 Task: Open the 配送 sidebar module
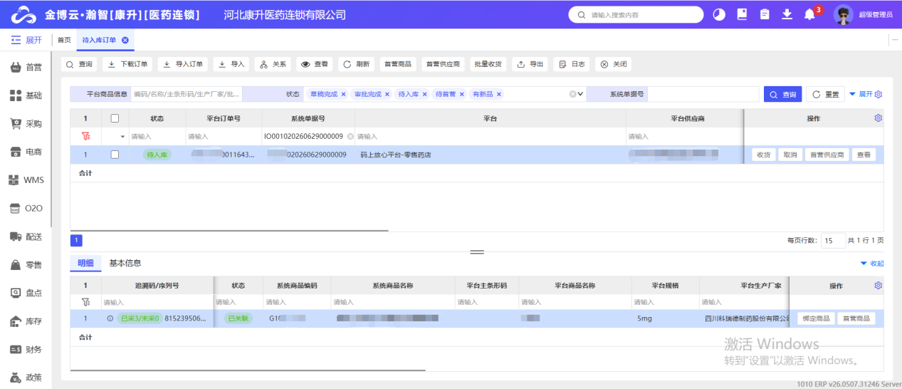click(26, 237)
